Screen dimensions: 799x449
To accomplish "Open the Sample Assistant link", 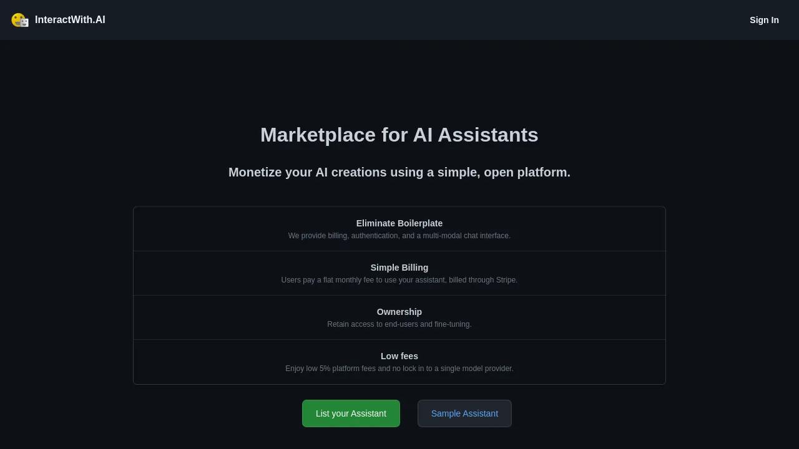I will tap(464, 413).
